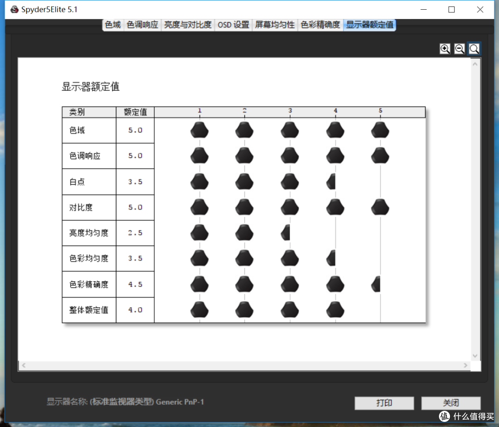Click the 色调响应 row label in table
The width and height of the screenshot is (499, 427).
(x=85, y=156)
